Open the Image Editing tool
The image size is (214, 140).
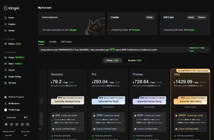(x=13, y=77)
